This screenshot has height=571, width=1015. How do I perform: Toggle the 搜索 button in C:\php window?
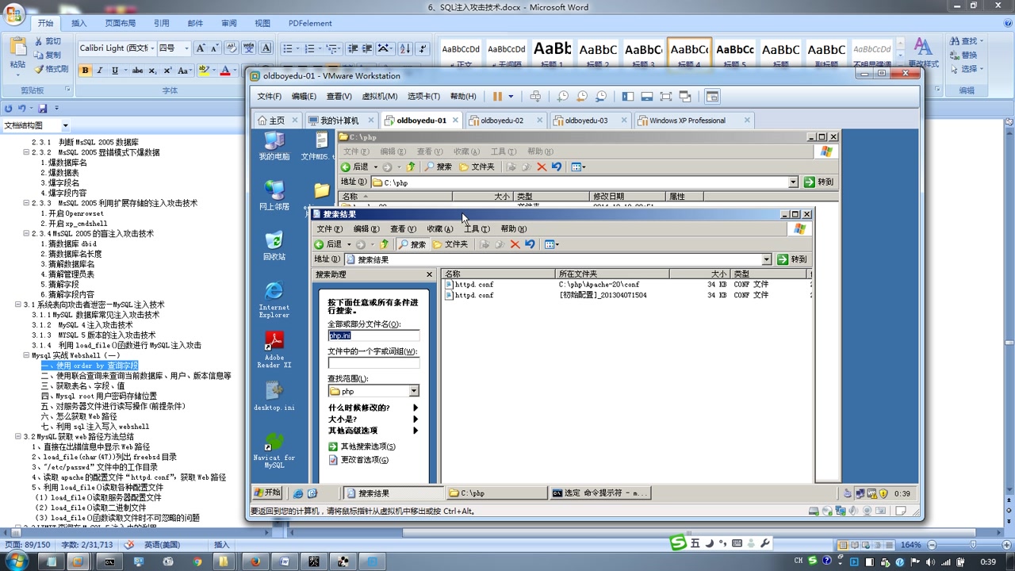point(439,167)
